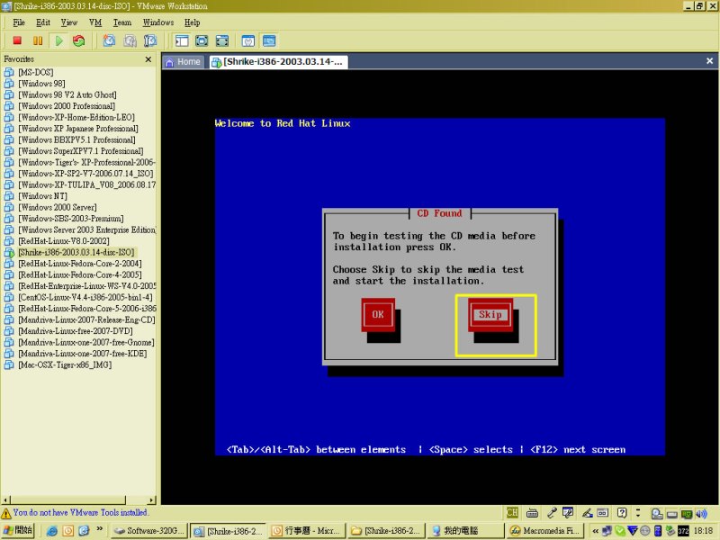Click the language bar microphone icon
Image resolution: width=720 pixels, height=540 pixels.
click(552, 512)
